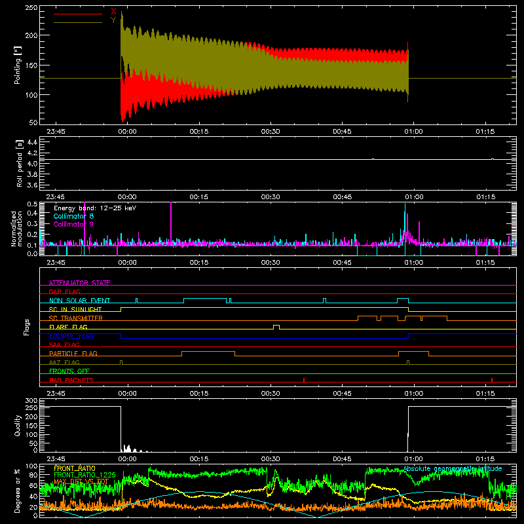The height and width of the screenshot is (524, 524).
Task: Click the 00:30 tick label under Flags plot
Action: (271, 394)
